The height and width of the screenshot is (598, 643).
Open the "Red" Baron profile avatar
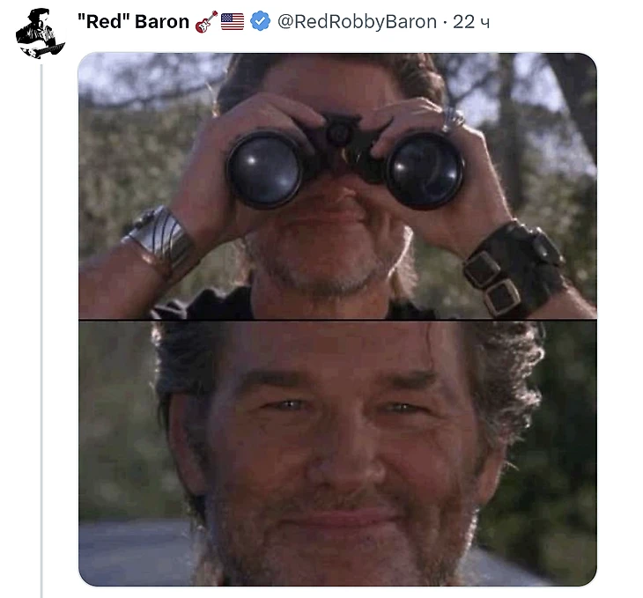point(41,33)
